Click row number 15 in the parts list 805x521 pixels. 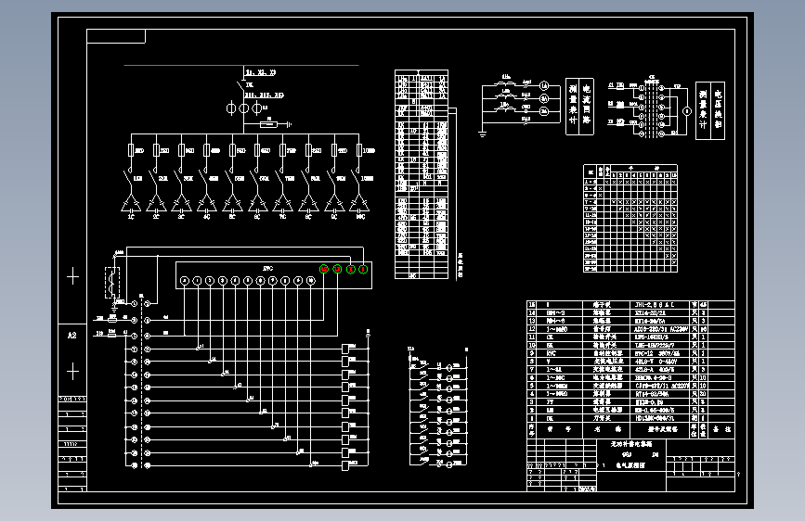pyautogui.click(x=532, y=305)
